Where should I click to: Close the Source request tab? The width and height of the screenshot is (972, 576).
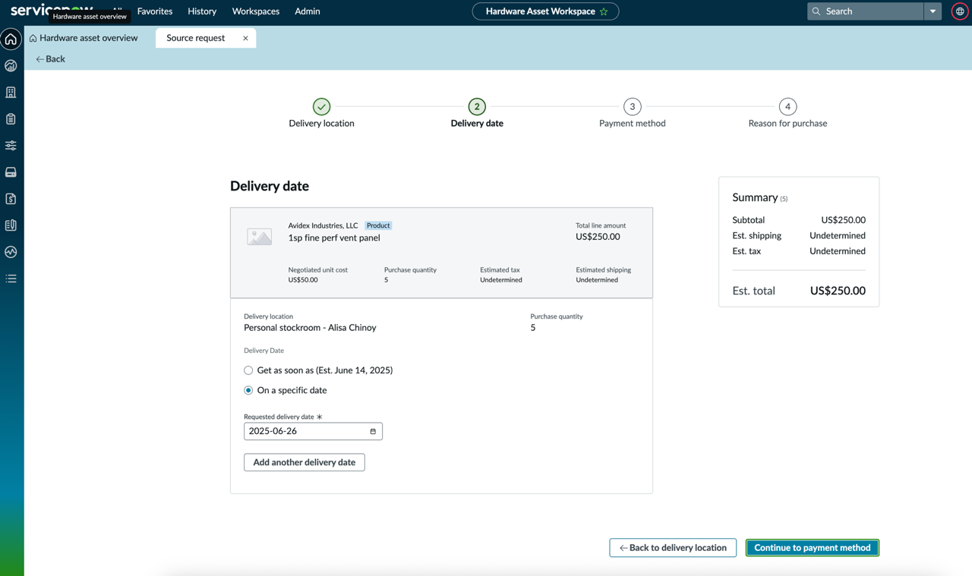[245, 38]
